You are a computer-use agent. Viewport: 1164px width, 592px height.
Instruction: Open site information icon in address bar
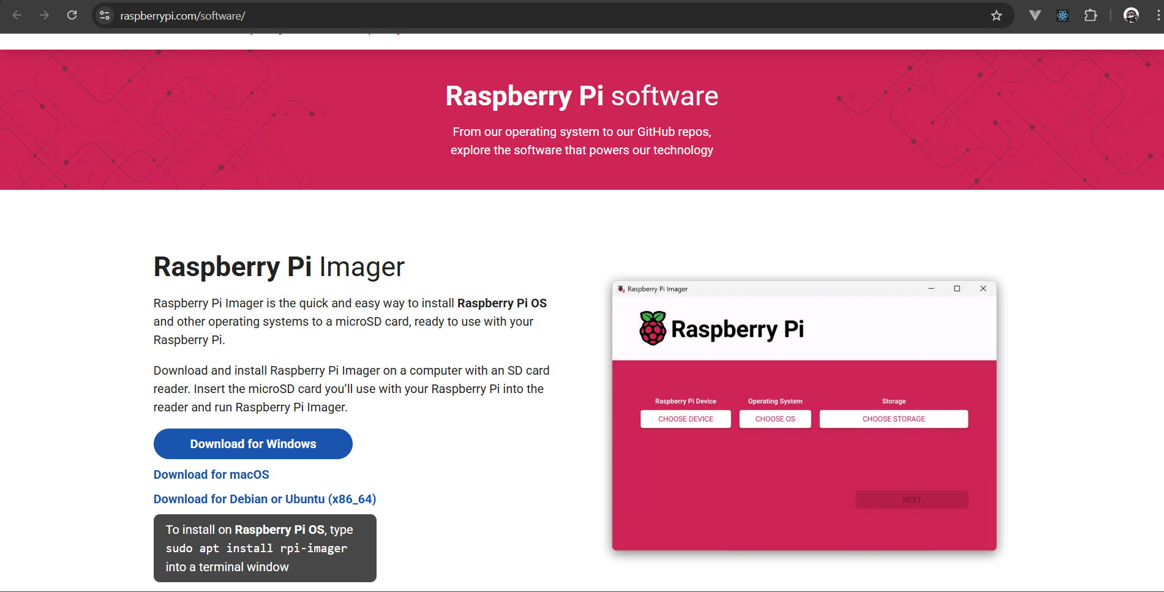[105, 15]
